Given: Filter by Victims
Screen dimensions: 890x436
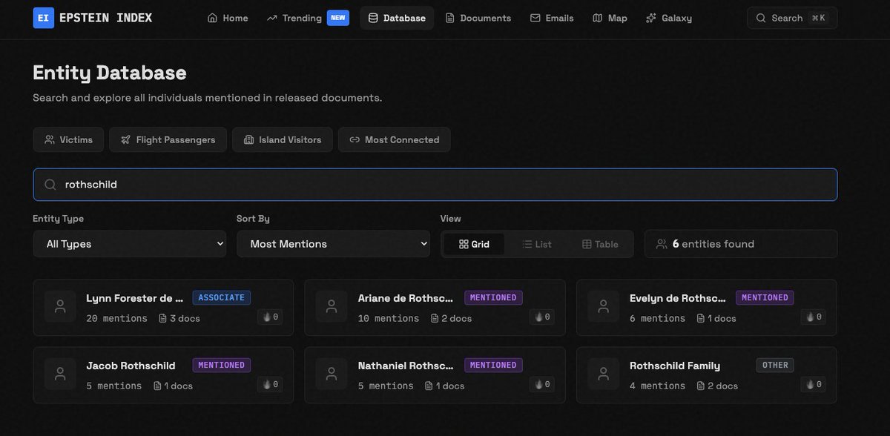Looking at the screenshot, I should (x=68, y=139).
